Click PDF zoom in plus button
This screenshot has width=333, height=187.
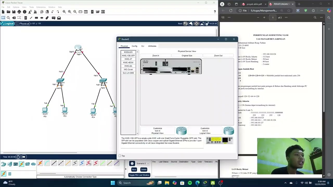(264, 17)
